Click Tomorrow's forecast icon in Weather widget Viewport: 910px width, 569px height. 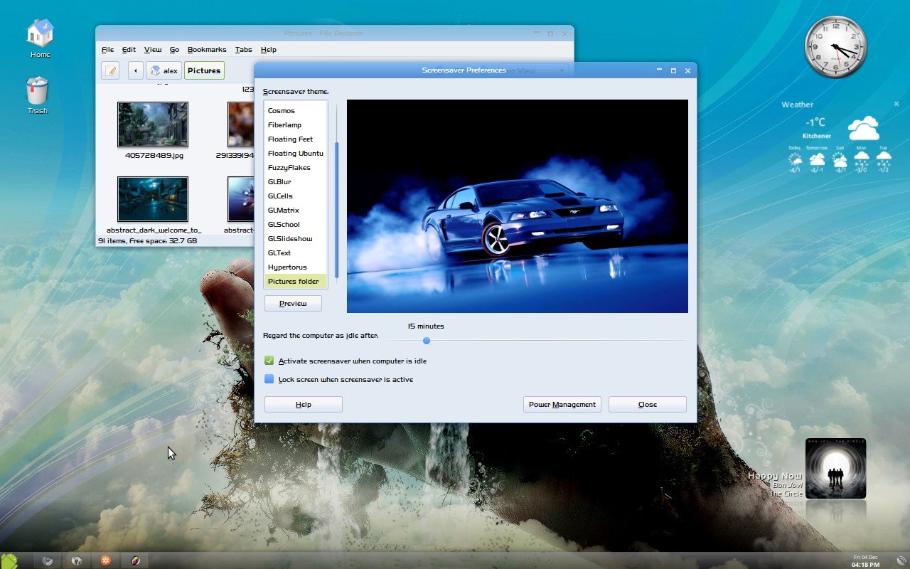click(x=817, y=159)
